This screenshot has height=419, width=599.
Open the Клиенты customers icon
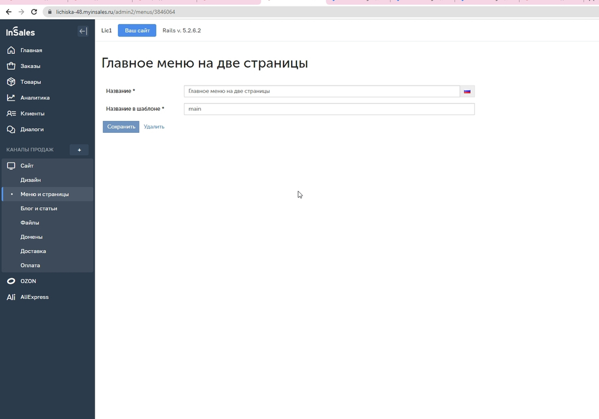11,113
